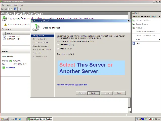This screenshot has height=121, width=161.
Task: Click info icon of second message row
Action: tap(4, 39)
